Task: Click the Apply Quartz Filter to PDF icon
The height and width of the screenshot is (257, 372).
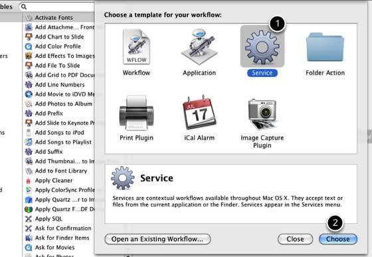Action: [29, 209]
